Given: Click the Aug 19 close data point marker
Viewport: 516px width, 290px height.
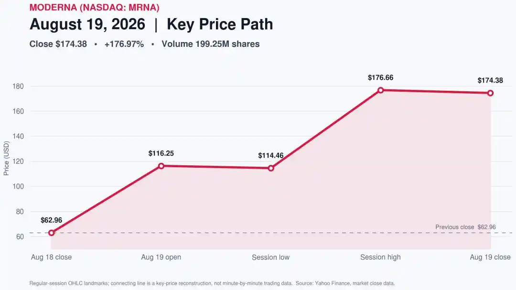Looking at the screenshot, I should pos(490,93).
